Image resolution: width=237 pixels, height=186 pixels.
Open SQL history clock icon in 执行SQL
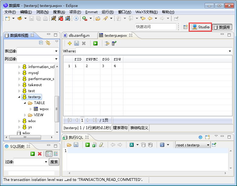tap(200, 137)
